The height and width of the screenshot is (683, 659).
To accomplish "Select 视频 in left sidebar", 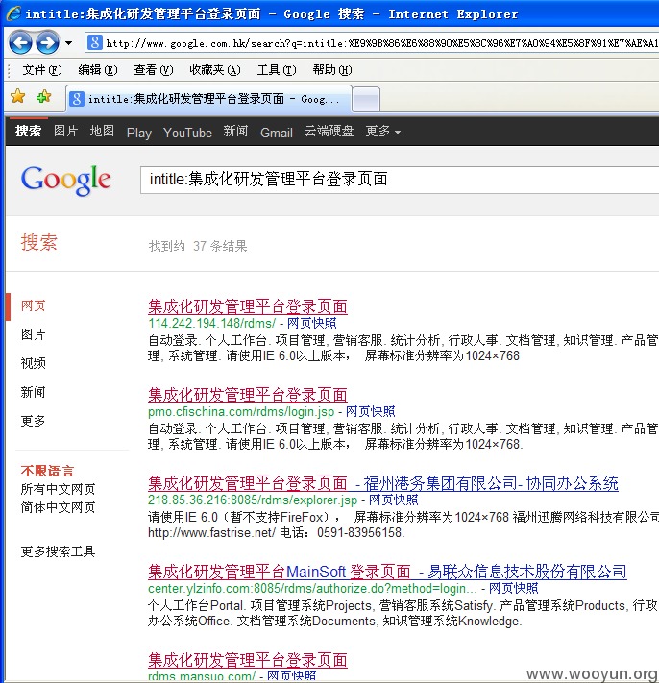I will pyautogui.click(x=33, y=363).
